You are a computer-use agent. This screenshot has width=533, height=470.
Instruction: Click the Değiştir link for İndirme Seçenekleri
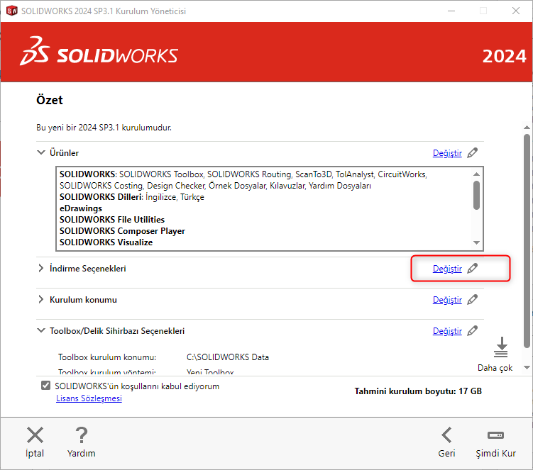pyautogui.click(x=447, y=269)
